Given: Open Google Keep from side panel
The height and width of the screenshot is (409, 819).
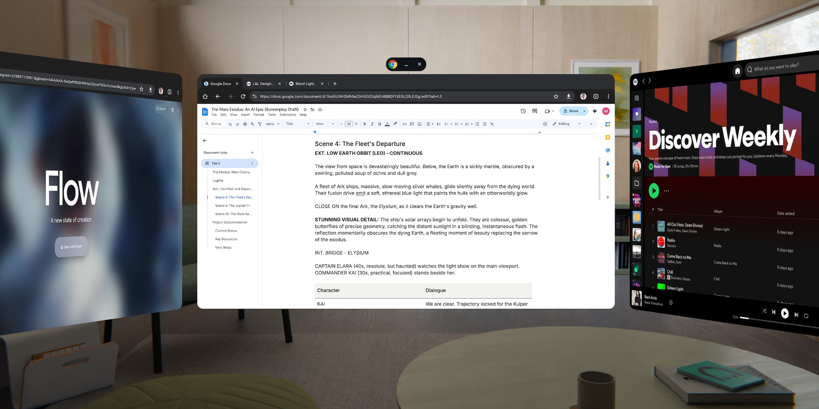Looking at the screenshot, I should tap(608, 137).
